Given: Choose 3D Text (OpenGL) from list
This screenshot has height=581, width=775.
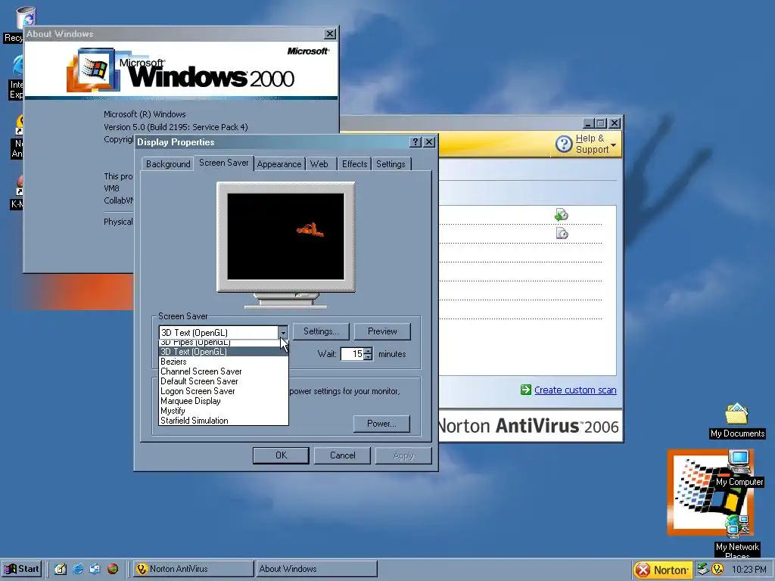Looking at the screenshot, I should (223, 352).
